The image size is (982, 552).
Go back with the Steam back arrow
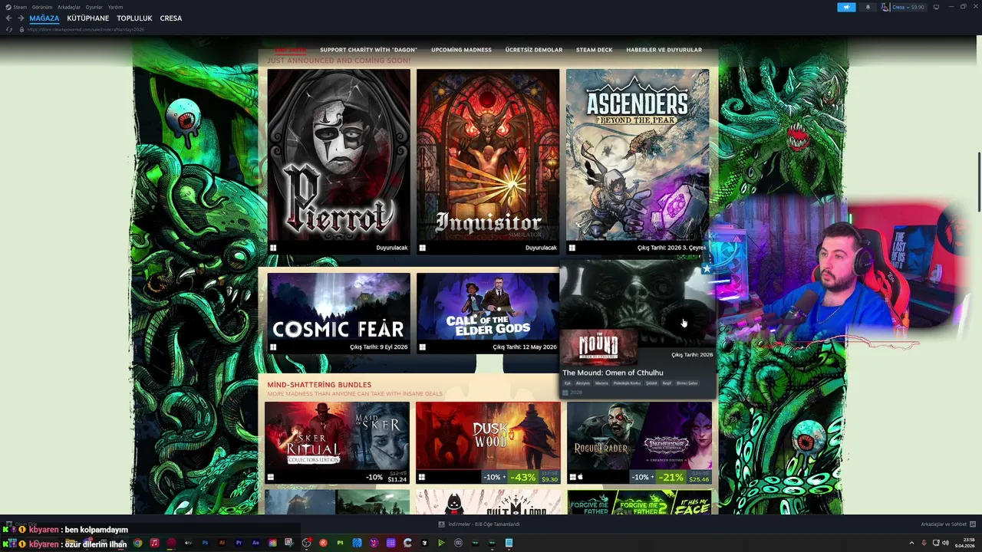coord(8,18)
